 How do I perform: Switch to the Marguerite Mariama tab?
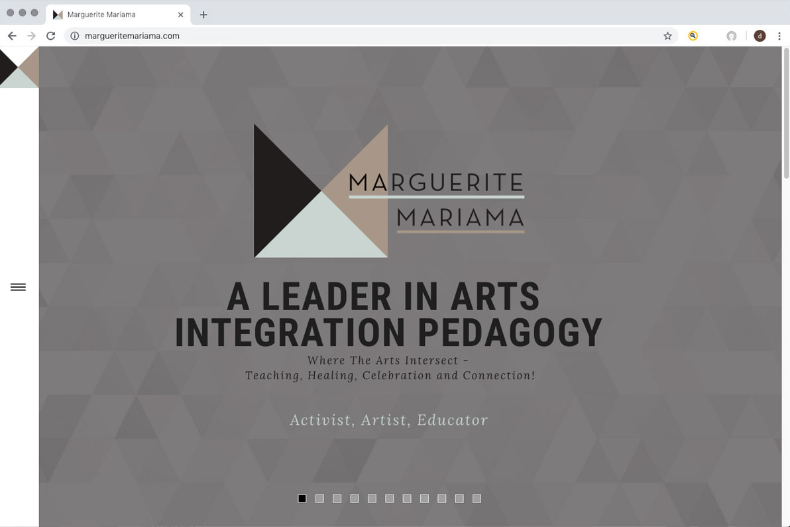coord(106,14)
